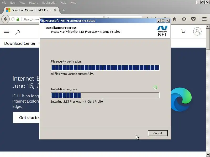Click the address bar URL field

click(x=31, y=19)
